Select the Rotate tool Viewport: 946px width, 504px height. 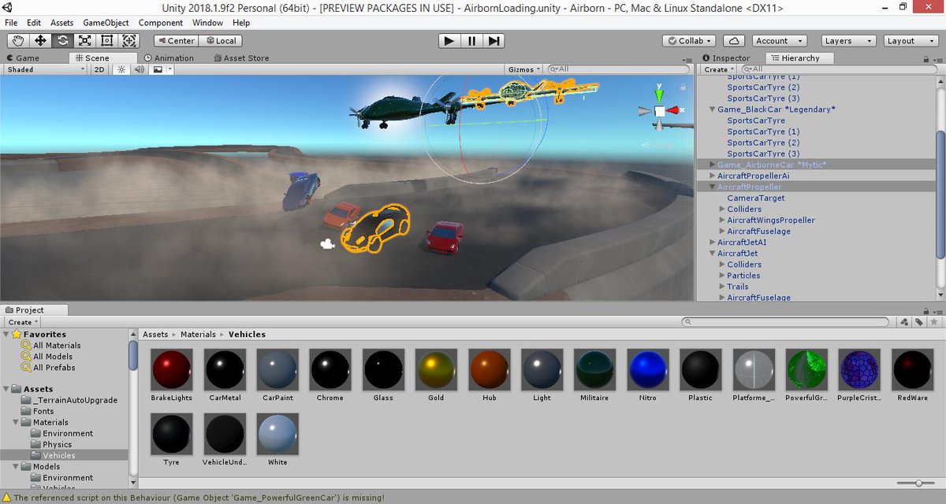click(x=62, y=41)
